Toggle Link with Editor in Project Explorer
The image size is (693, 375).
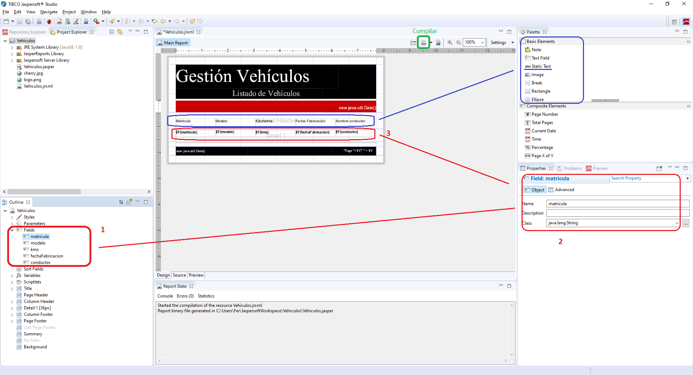(120, 32)
